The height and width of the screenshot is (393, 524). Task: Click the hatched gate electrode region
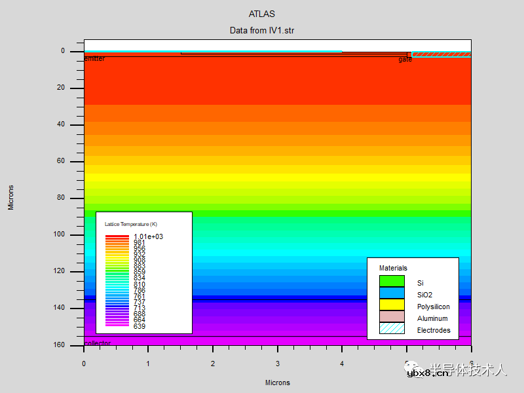441,54
